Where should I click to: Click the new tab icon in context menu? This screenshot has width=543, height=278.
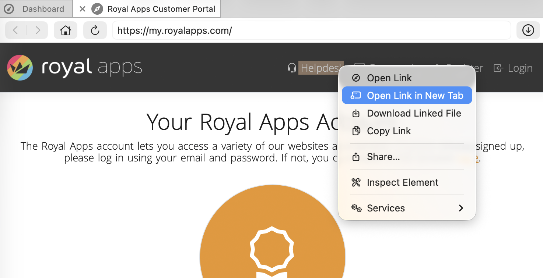[356, 96]
